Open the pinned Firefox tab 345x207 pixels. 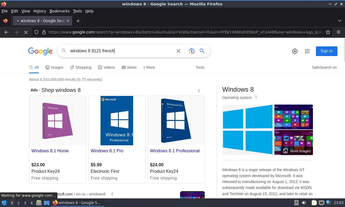click(5, 21)
